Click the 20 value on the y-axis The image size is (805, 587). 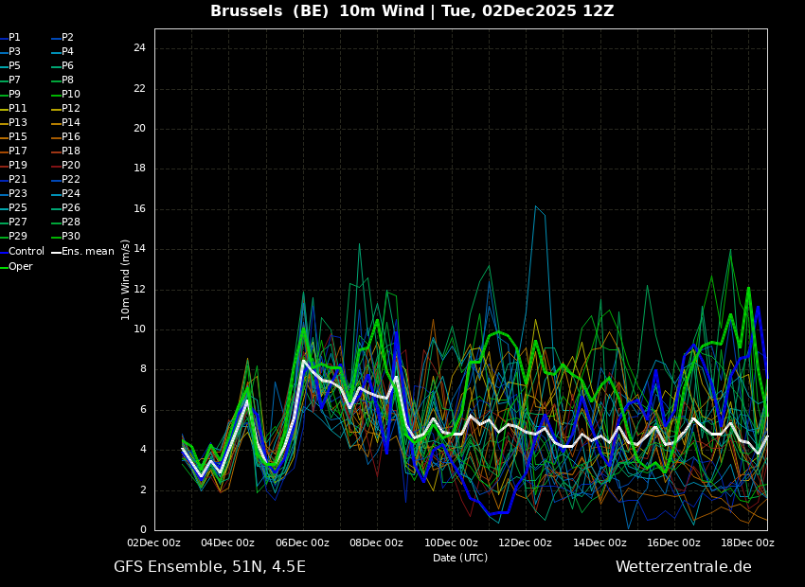click(x=139, y=129)
